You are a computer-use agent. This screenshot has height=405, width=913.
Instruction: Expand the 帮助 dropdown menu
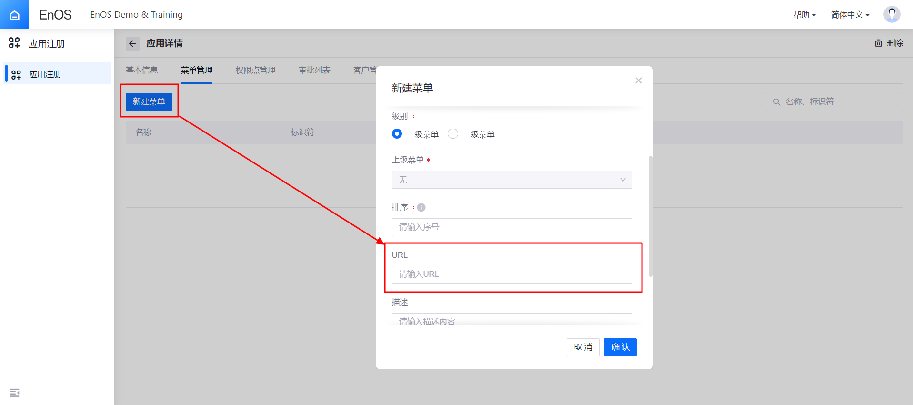coord(804,15)
